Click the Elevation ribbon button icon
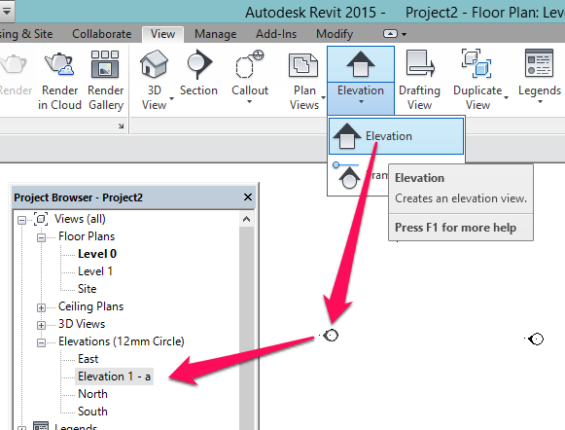Viewport: 565px width, 430px height. pyautogui.click(x=361, y=64)
